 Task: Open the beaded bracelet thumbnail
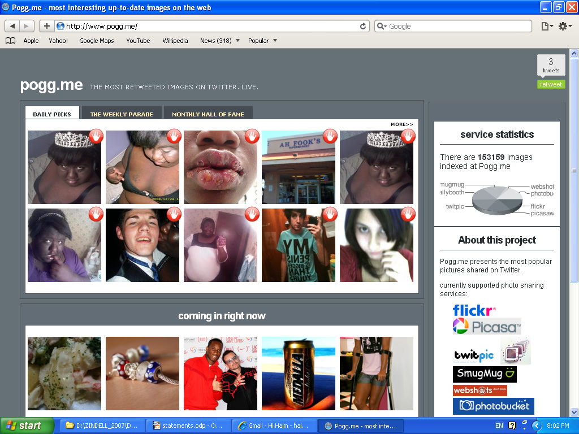(142, 373)
